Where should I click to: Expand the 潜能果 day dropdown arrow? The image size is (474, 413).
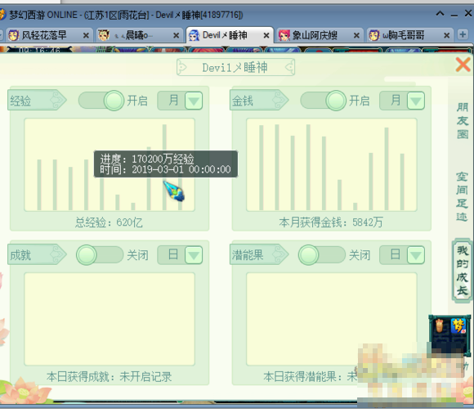click(x=416, y=255)
